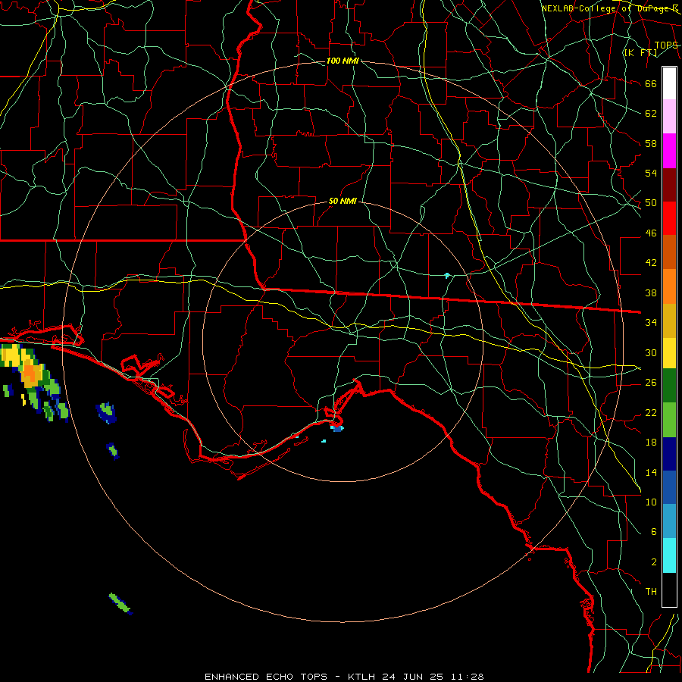
Task: Click the TH legend label
Action: (x=651, y=592)
